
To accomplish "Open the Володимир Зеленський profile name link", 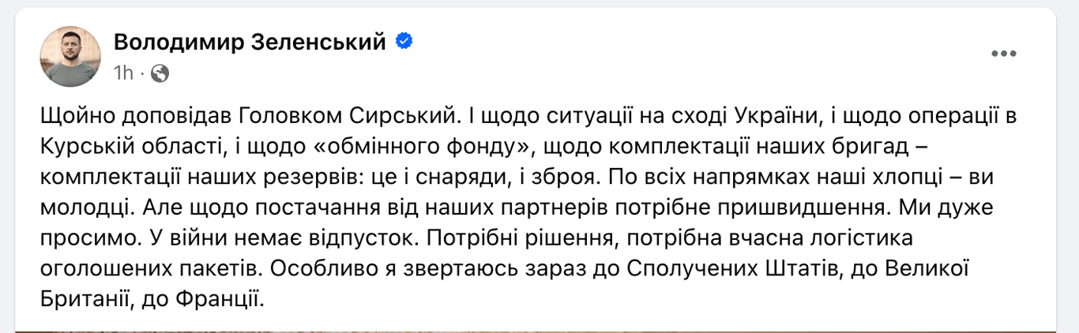I will click(250, 42).
